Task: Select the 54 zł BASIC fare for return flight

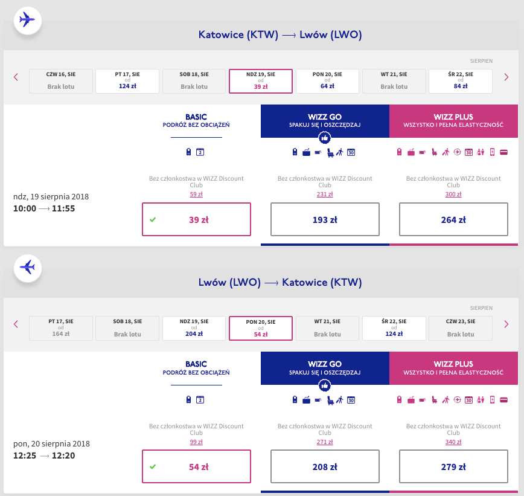Action: [x=197, y=466]
